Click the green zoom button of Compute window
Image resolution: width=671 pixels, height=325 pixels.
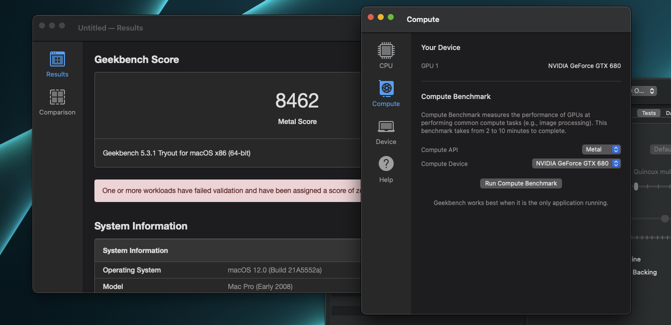pos(391,17)
